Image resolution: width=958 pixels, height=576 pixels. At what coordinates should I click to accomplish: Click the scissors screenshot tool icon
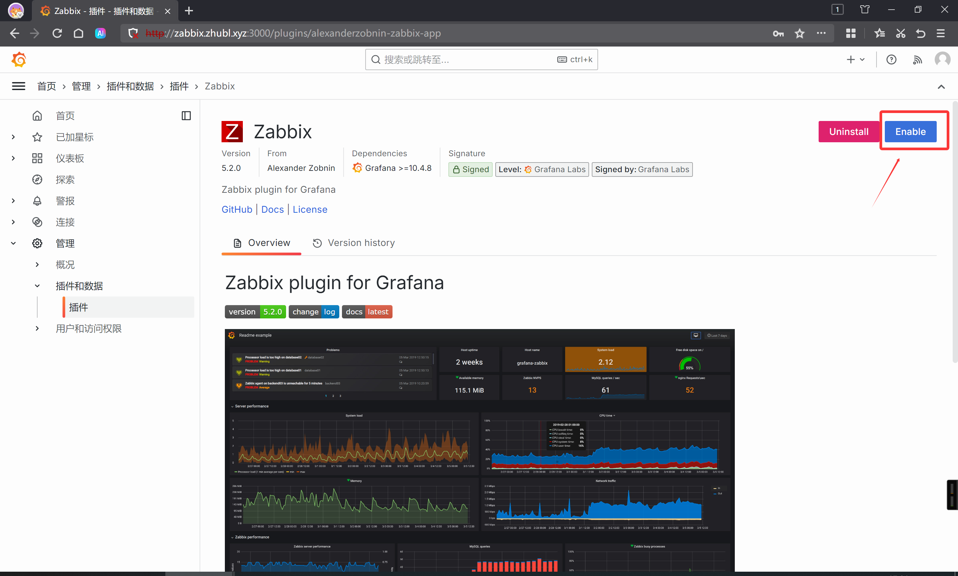pyautogui.click(x=900, y=33)
